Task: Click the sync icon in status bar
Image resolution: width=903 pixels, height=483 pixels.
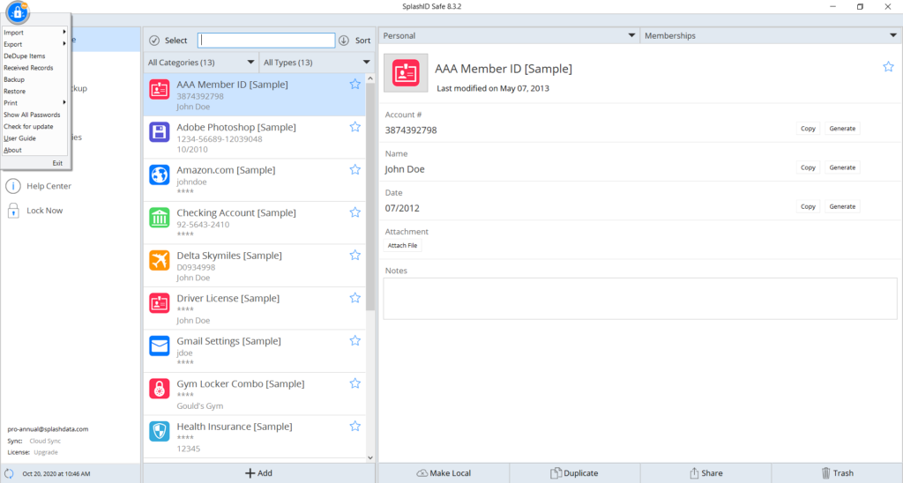Action: (9, 474)
